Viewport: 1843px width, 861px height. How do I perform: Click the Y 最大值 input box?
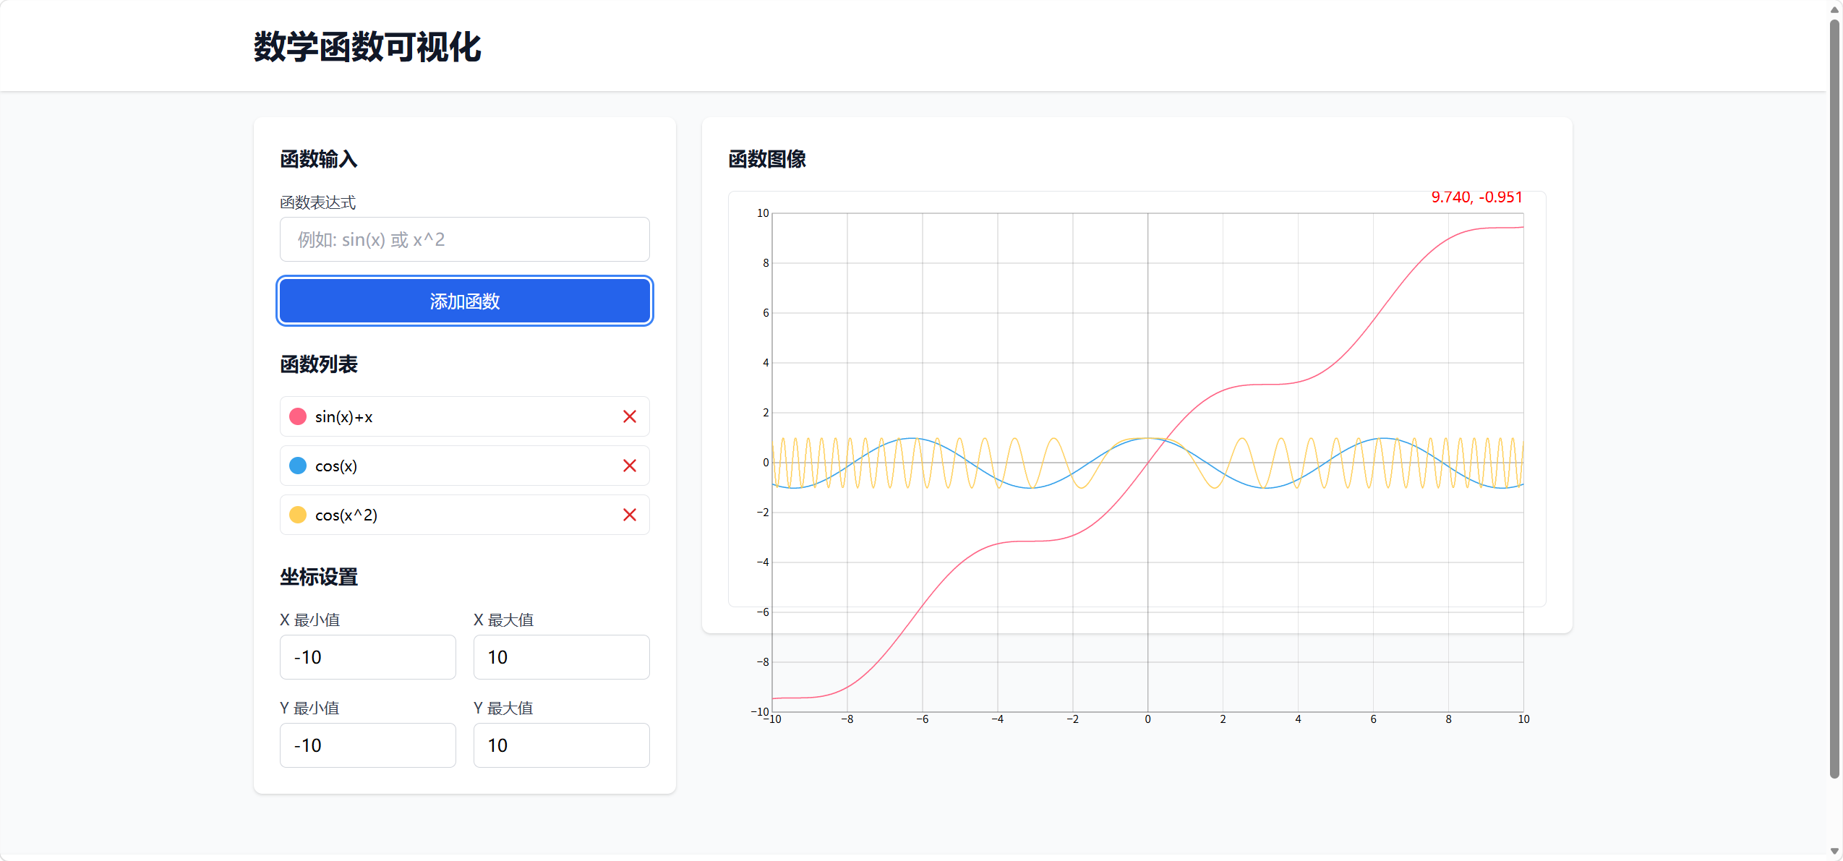tap(561, 745)
